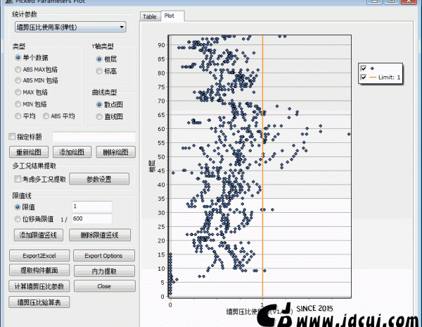Set Y-axis type to 标高
Screen dimensions: 422x327
99,71
